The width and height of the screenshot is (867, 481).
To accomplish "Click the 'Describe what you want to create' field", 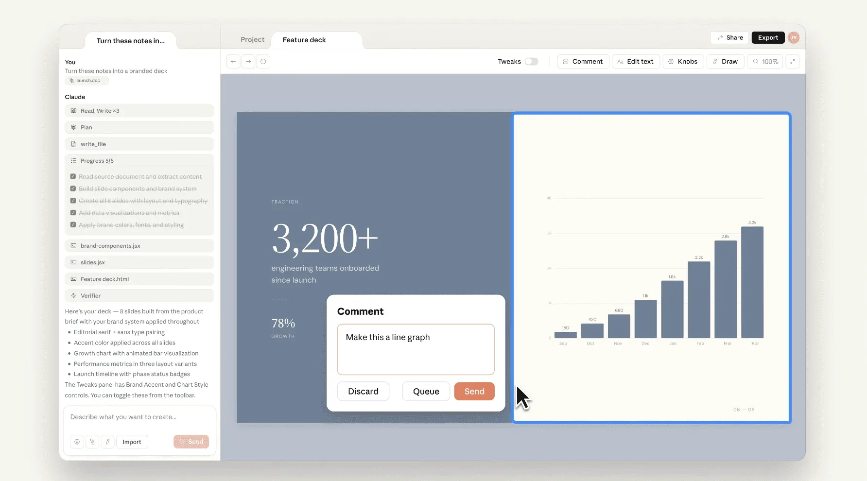I will pos(139,417).
